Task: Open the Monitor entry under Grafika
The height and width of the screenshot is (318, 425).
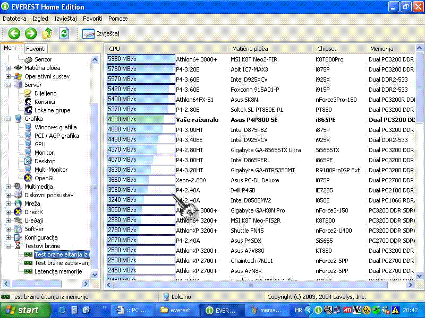Action: 44,153
